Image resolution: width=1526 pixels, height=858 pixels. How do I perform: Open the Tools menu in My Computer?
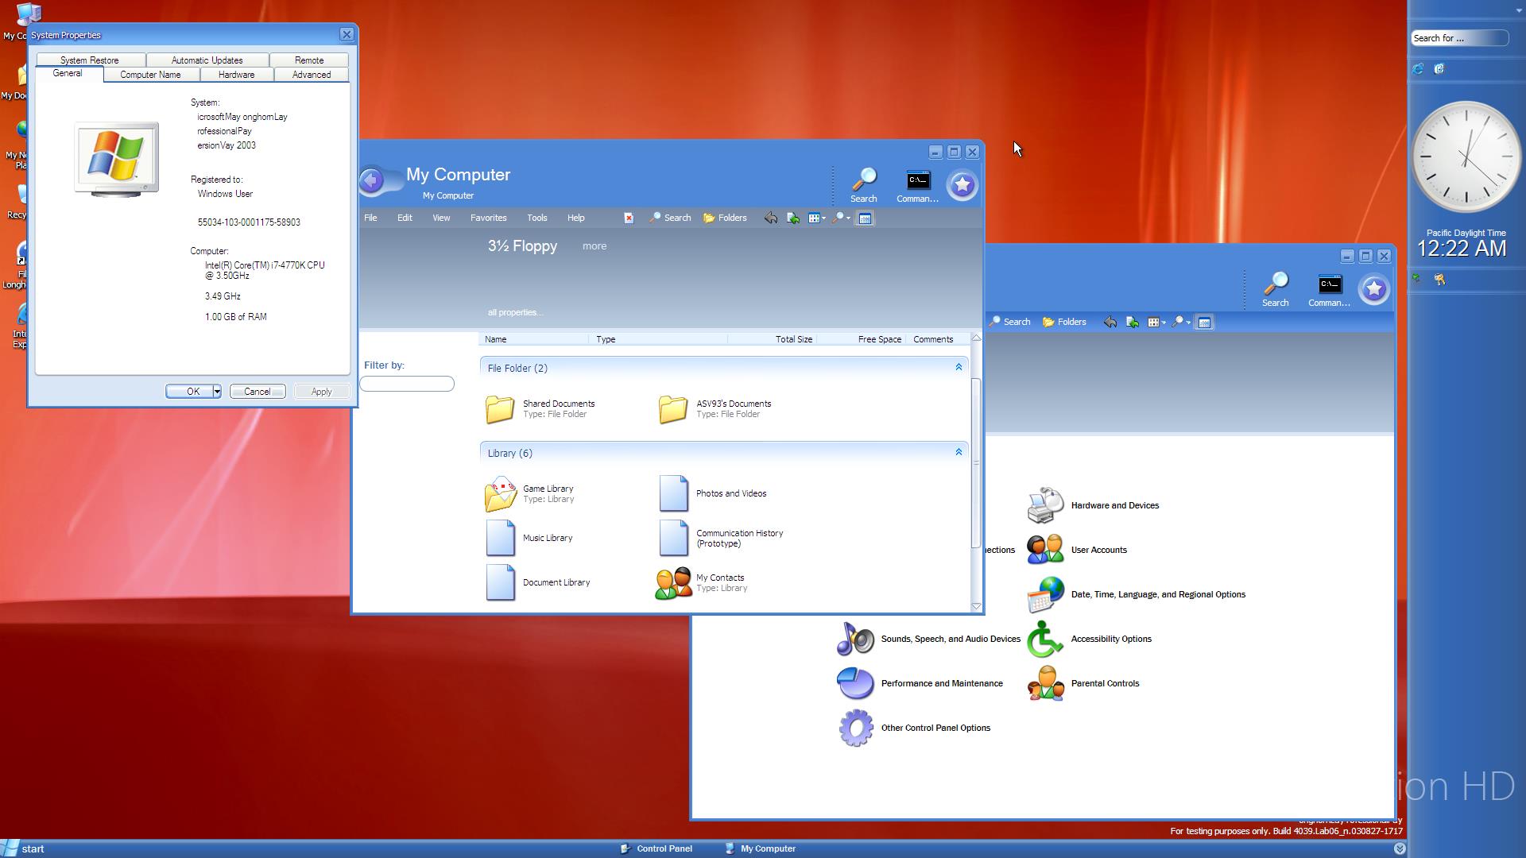click(536, 218)
